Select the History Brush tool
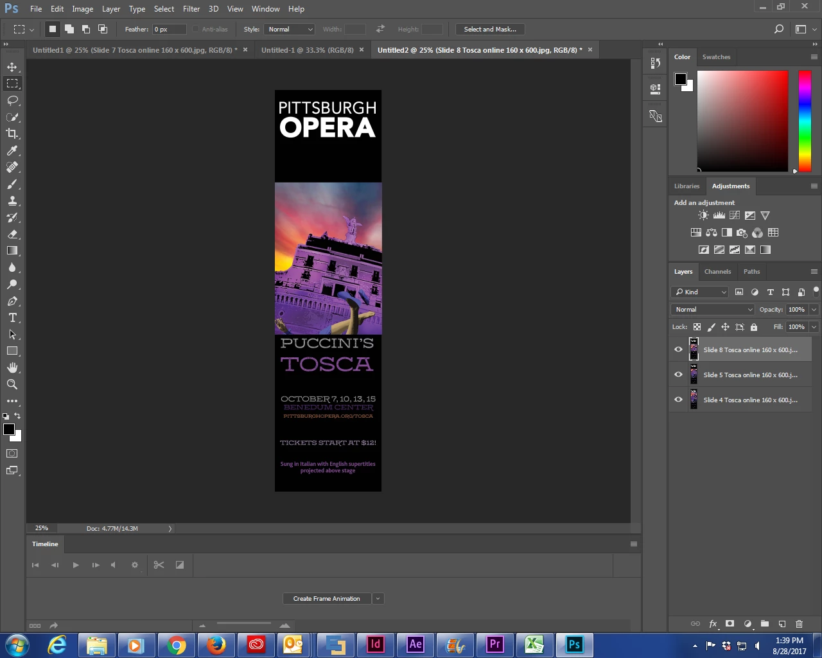The image size is (822, 658). point(12,217)
